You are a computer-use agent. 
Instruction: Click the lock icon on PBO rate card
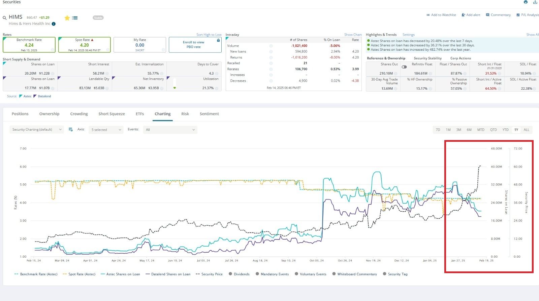(218, 40)
